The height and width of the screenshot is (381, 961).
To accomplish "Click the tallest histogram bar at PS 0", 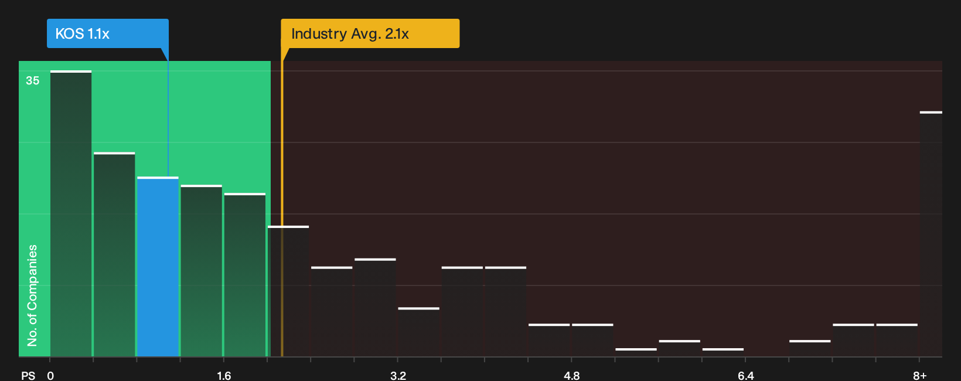I will [x=71, y=213].
